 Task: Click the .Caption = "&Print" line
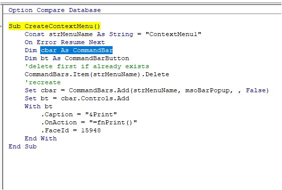(x=79, y=114)
